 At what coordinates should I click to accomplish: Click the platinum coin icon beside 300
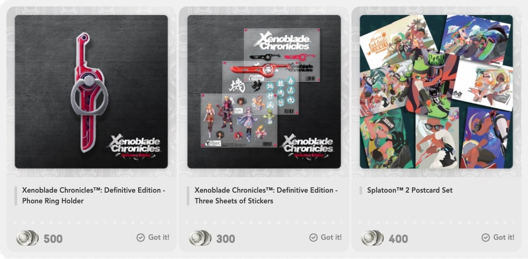coord(200,238)
